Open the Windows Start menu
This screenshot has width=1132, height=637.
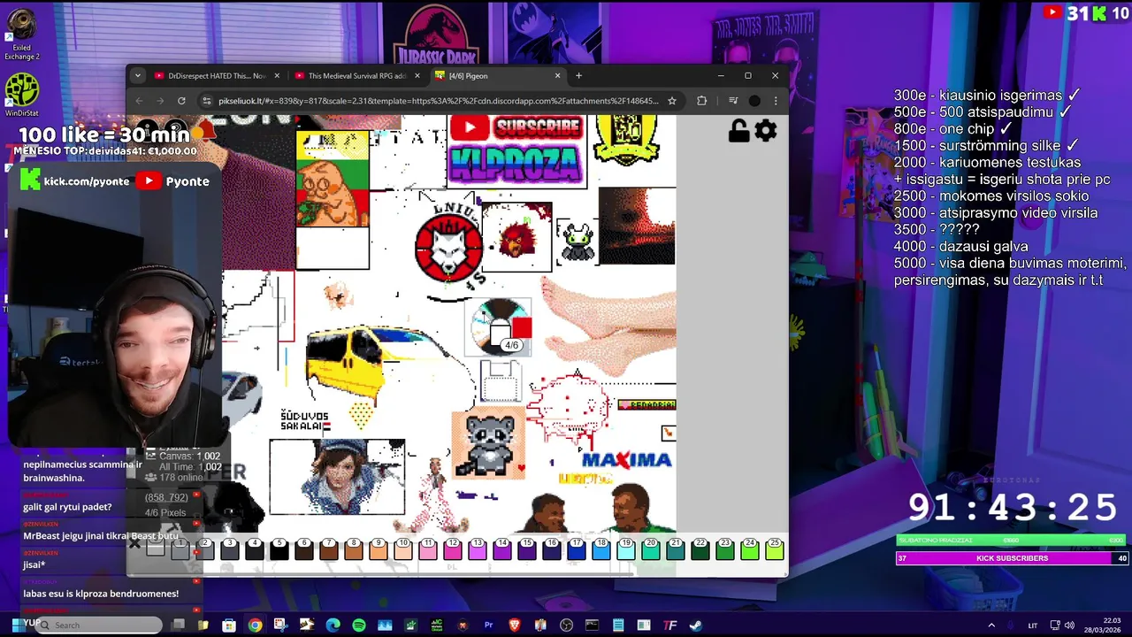18,625
